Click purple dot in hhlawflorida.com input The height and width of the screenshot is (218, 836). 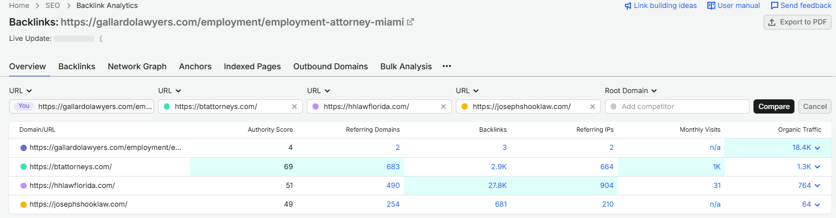point(316,107)
